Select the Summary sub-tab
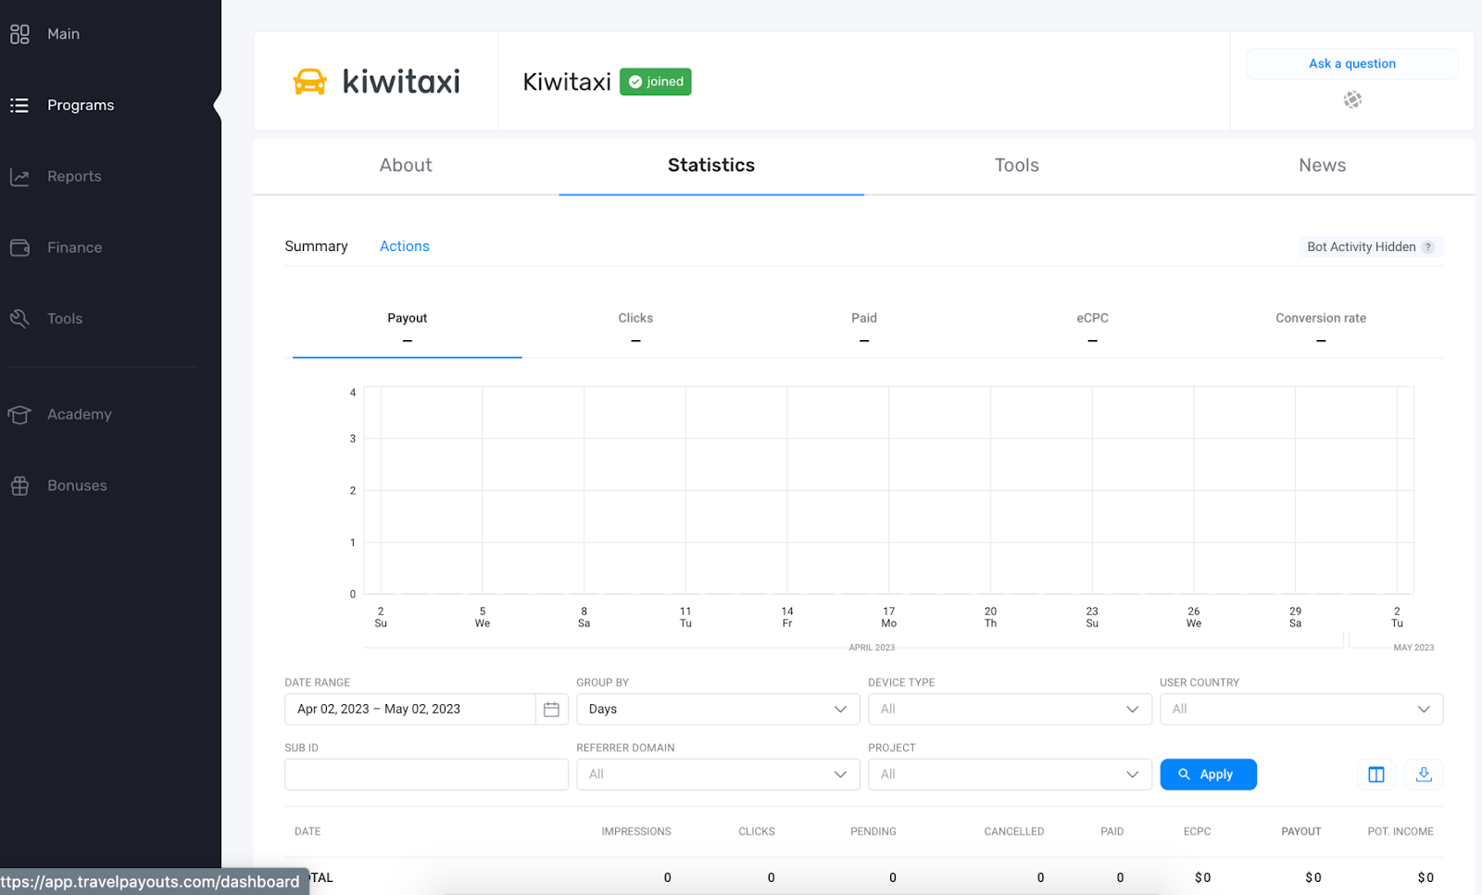Screen dimensions: 1482x895 pyautogui.click(x=316, y=246)
